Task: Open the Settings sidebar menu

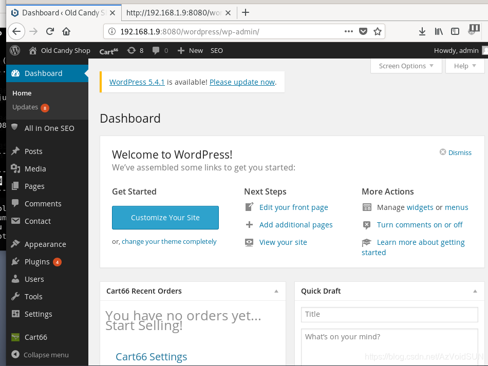Action: coord(47,314)
